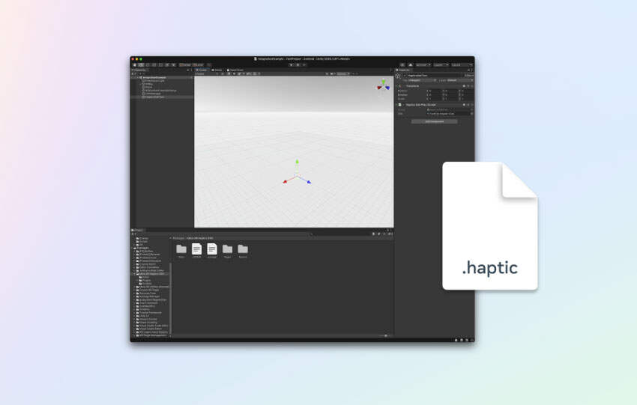637x405 pixels.
Task: Click the move gizmo in the scene
Action: 297,175
